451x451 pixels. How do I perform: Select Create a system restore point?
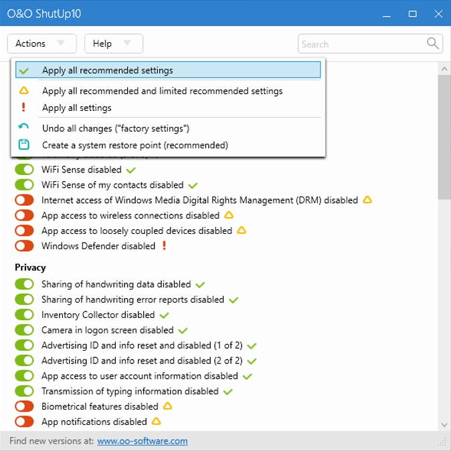tap(168, 145)
